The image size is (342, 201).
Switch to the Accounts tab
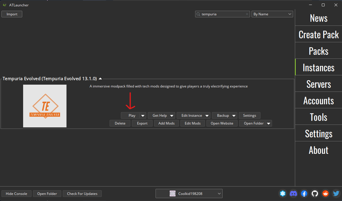tap(319, 100)
